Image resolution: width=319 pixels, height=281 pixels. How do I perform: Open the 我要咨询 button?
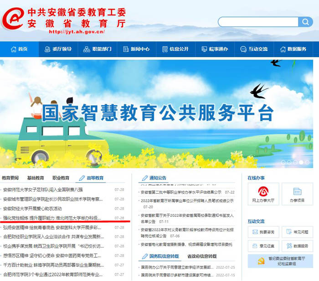point(263,232)
